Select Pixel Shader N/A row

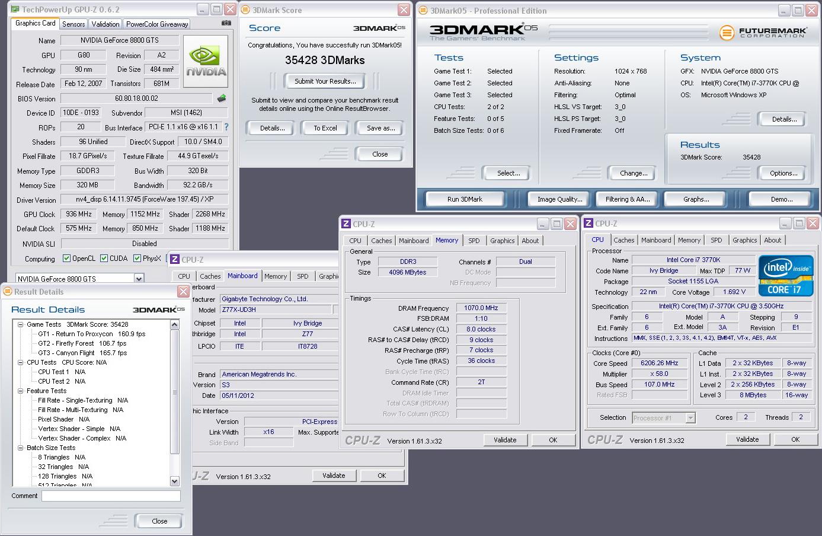coord(63,419)
